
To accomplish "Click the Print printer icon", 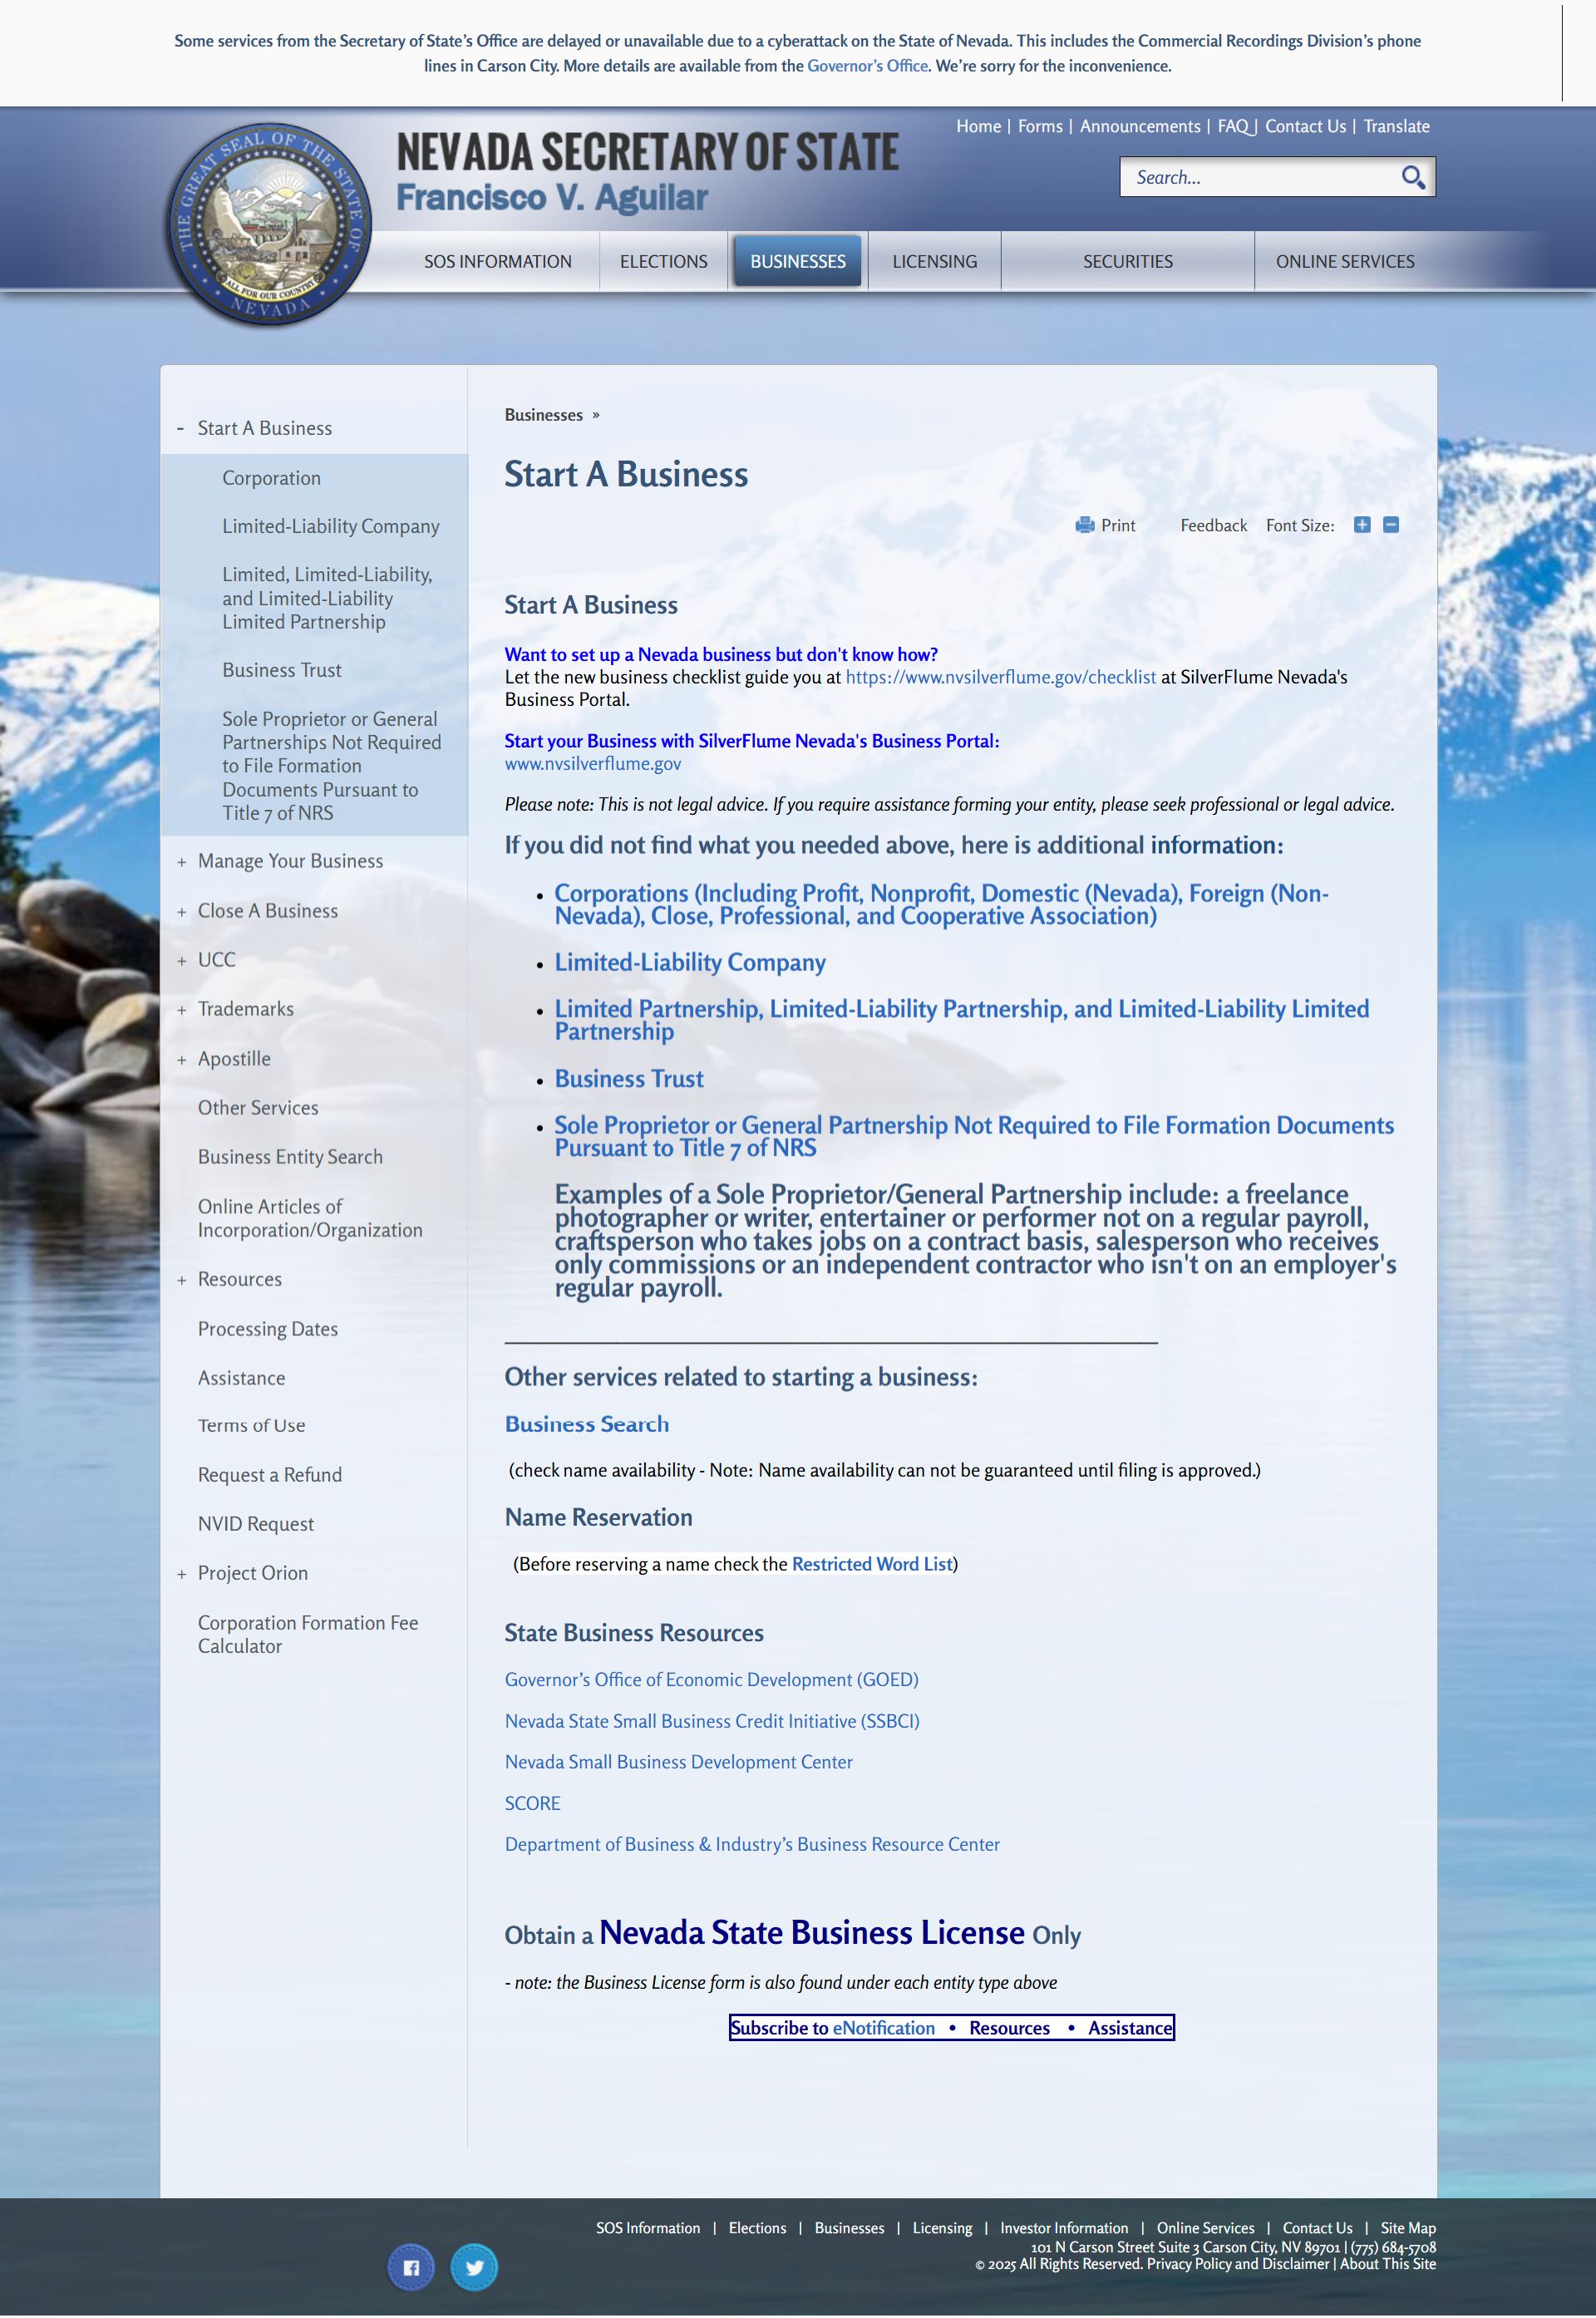I will [1084, 525].
